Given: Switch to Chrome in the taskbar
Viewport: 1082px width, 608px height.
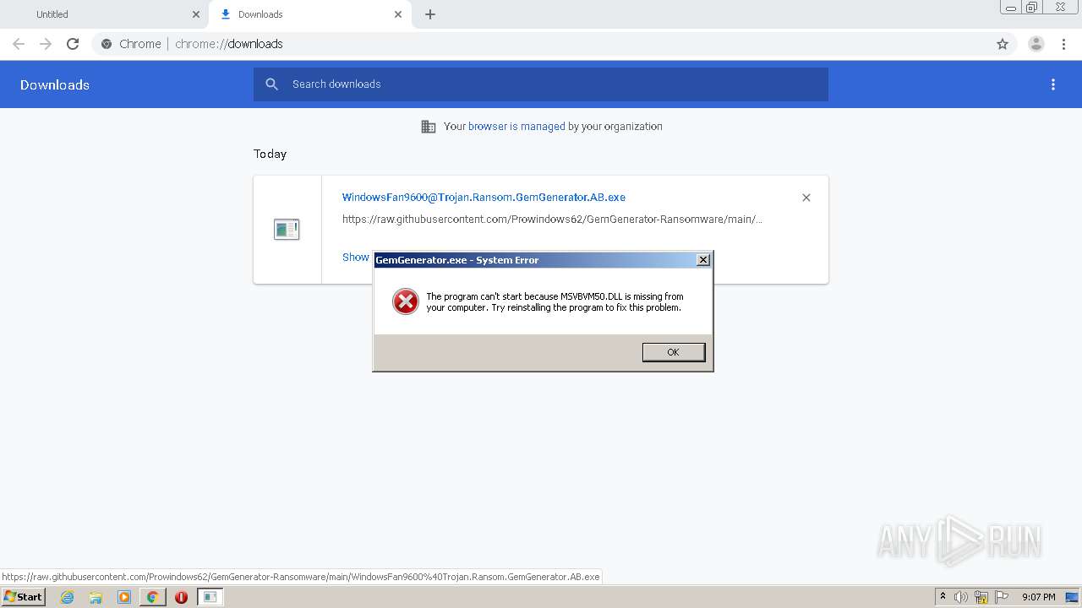Looking at the screenshot, I should coord(152,597).
